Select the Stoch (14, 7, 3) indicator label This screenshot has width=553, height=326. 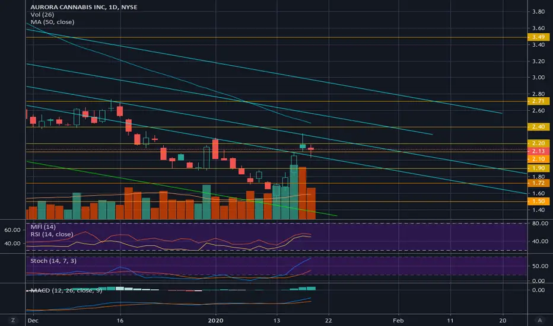coord(53,261)
